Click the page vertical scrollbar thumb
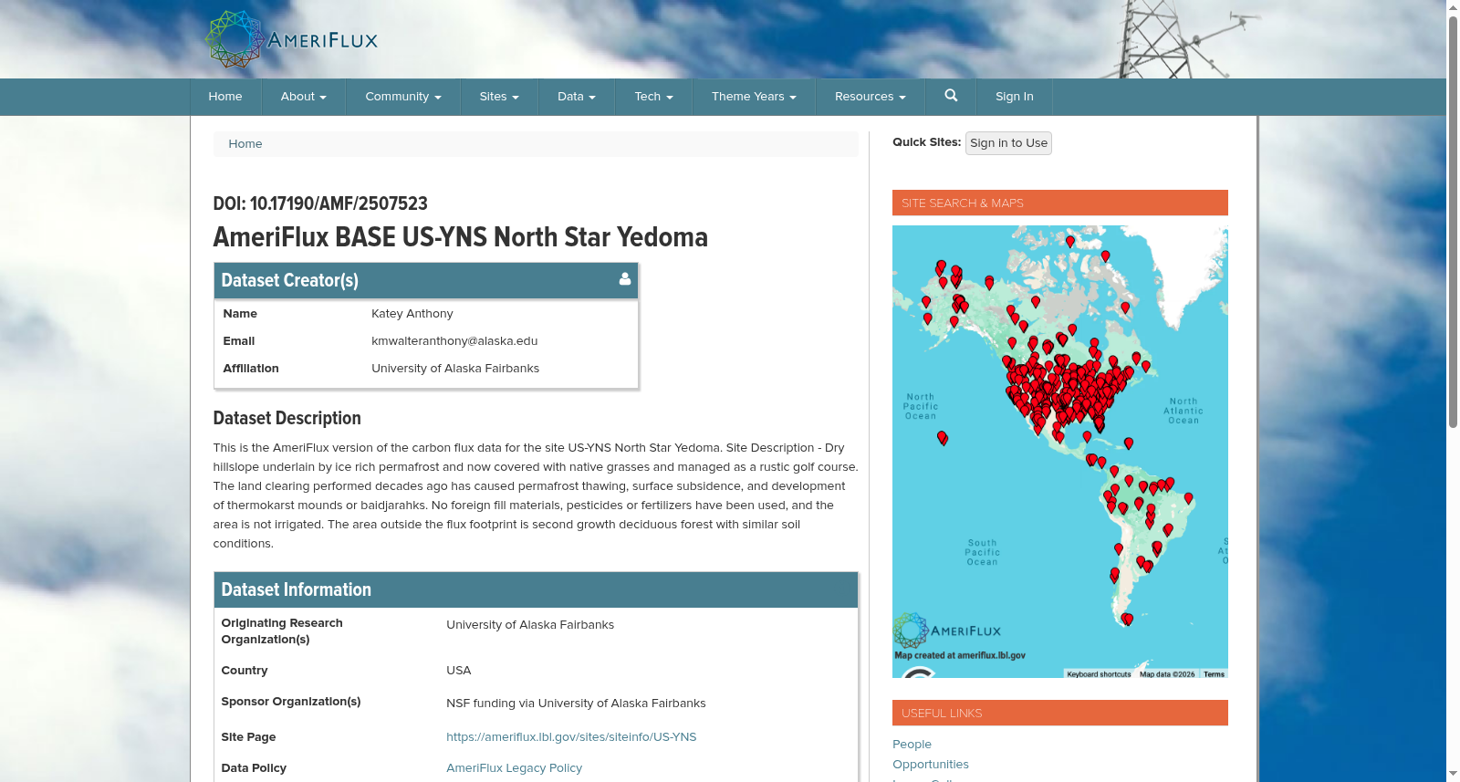The image size is (1460, 782). coord(1453,222)
